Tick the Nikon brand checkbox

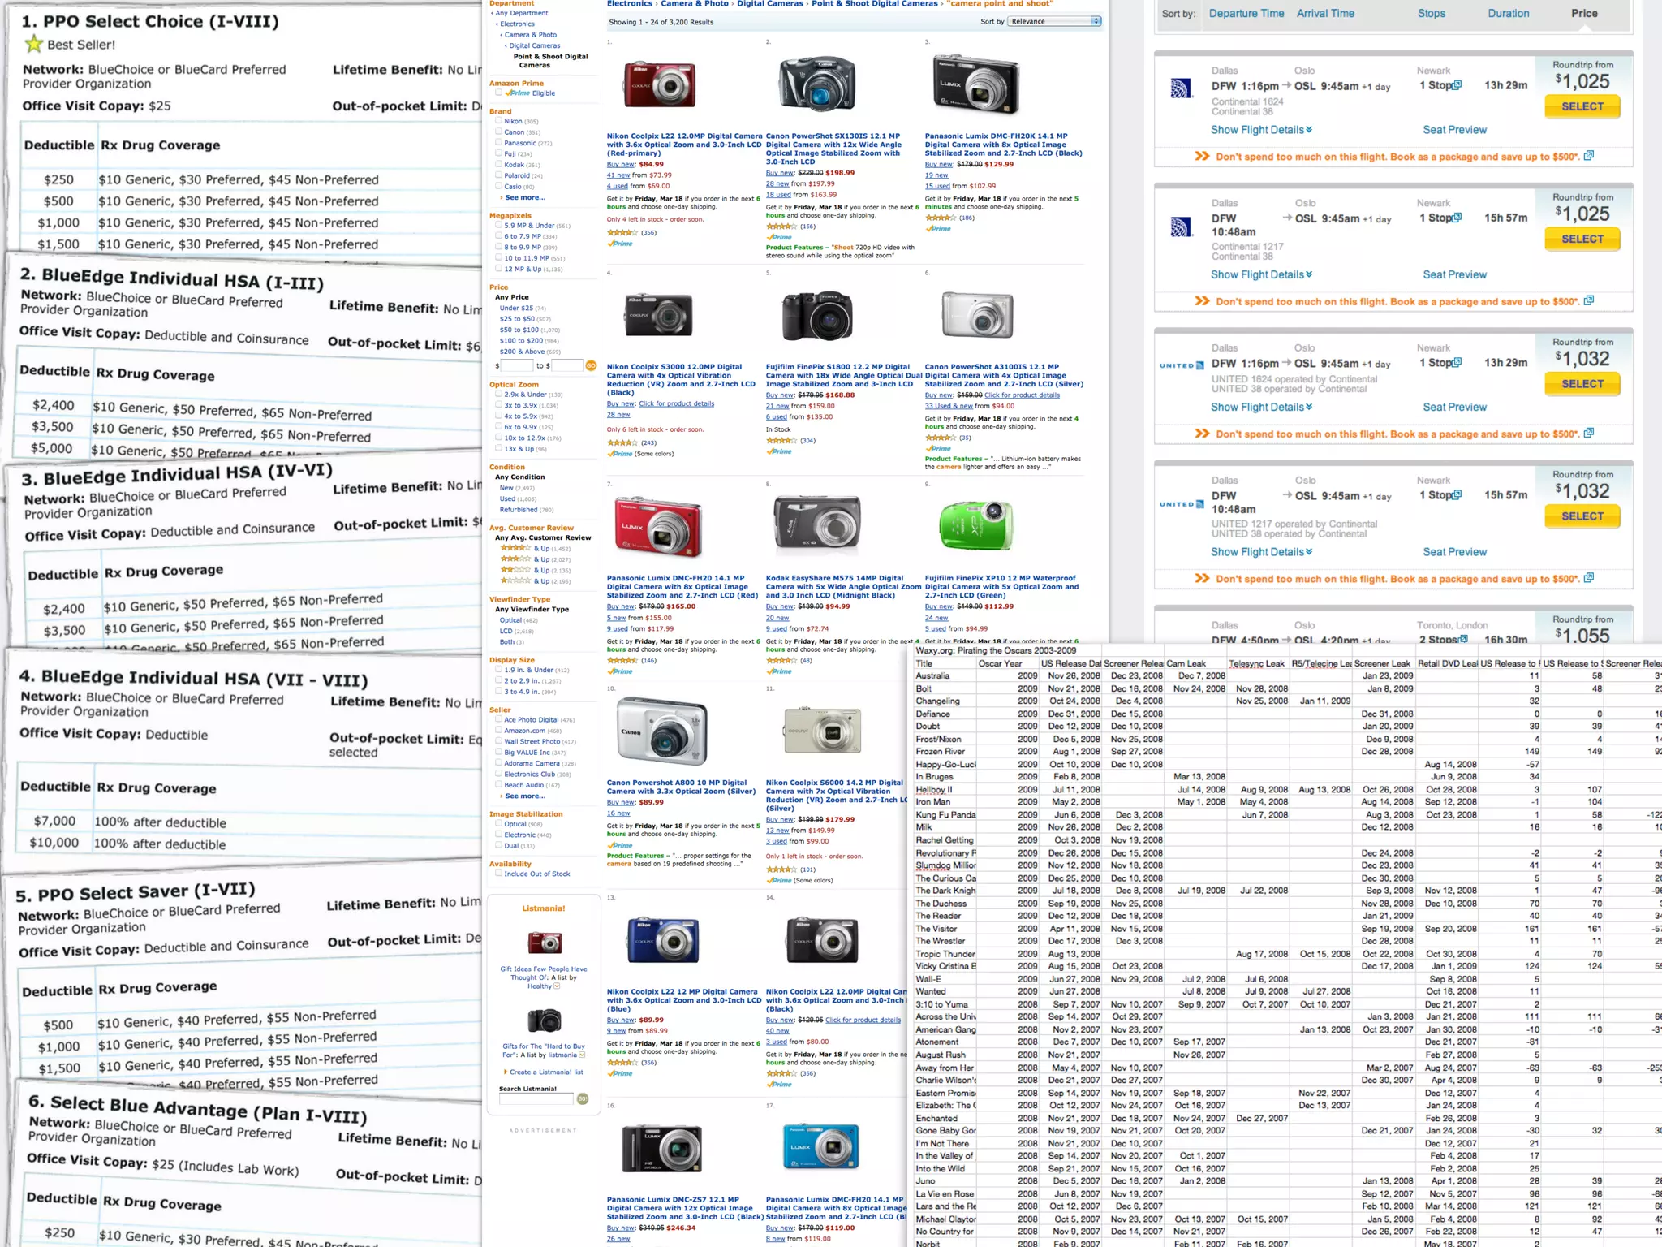tap(498, 121)
